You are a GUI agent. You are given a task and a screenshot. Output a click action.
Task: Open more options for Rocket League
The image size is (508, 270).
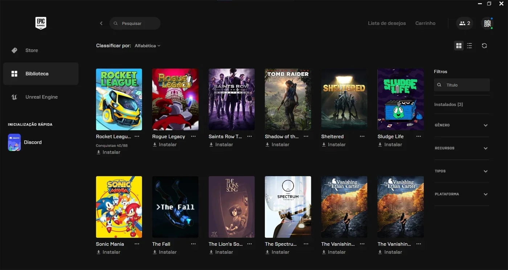point(137,136)
